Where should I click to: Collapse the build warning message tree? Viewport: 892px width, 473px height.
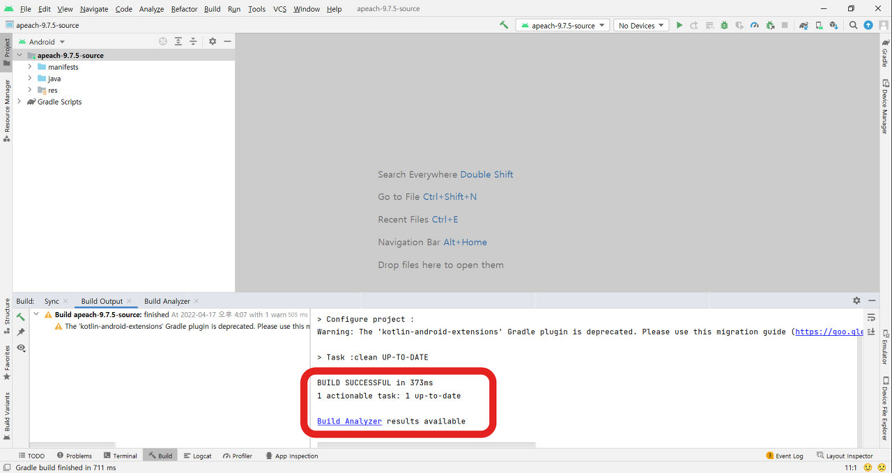(x=36, y=313)
